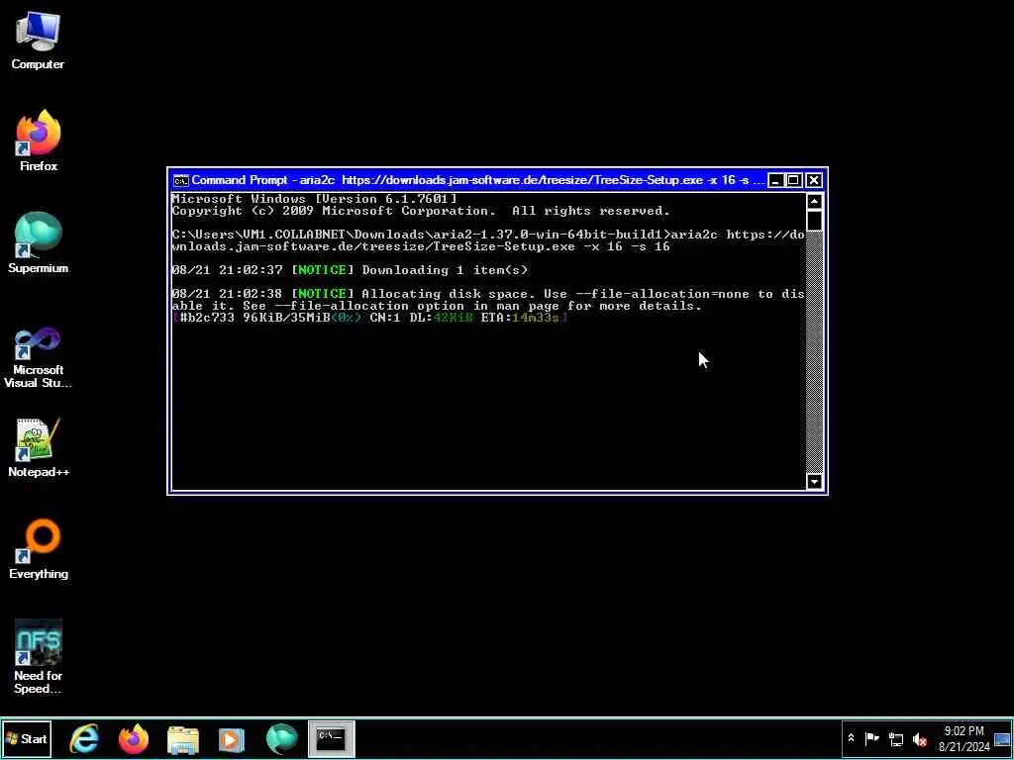Click the muted volume tray icon

click(920, 738)
